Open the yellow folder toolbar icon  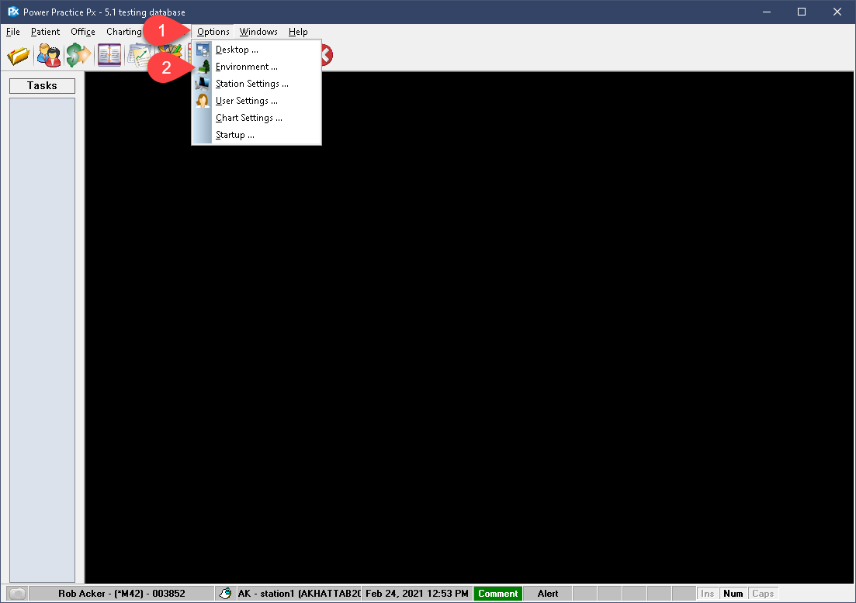[19, 55]
